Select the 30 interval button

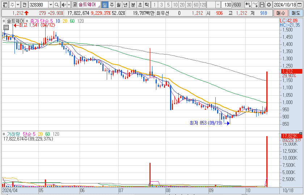[x=189, y=5]
